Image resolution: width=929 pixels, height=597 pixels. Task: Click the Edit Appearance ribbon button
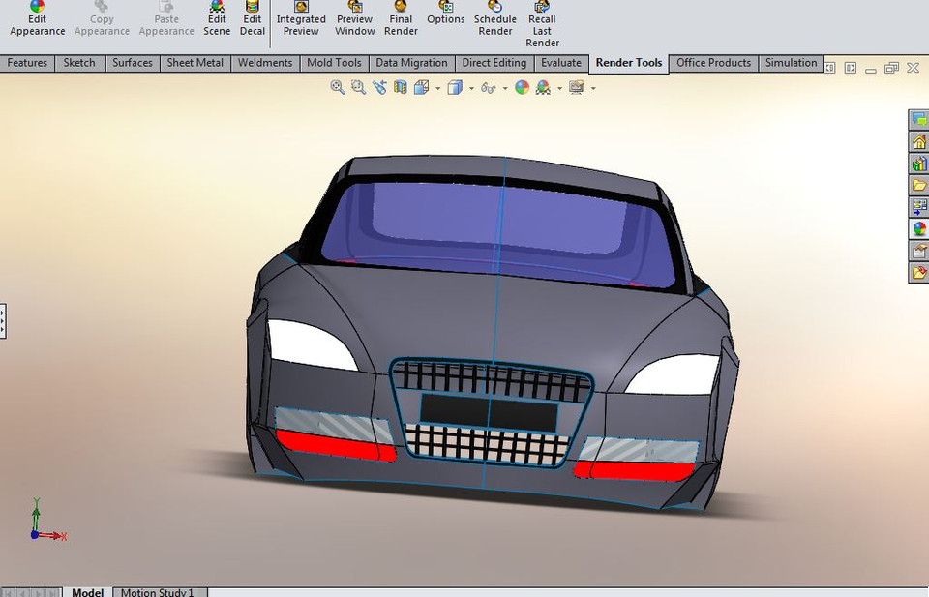[37, 19]
